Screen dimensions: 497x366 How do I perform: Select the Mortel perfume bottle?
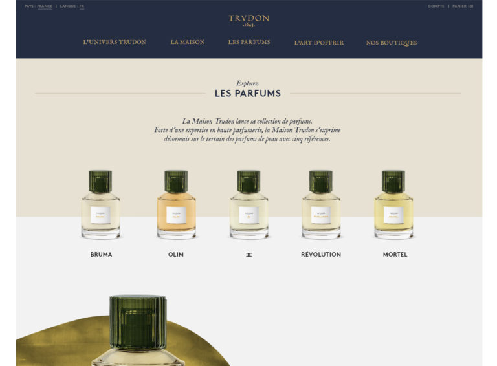(393, 204)
